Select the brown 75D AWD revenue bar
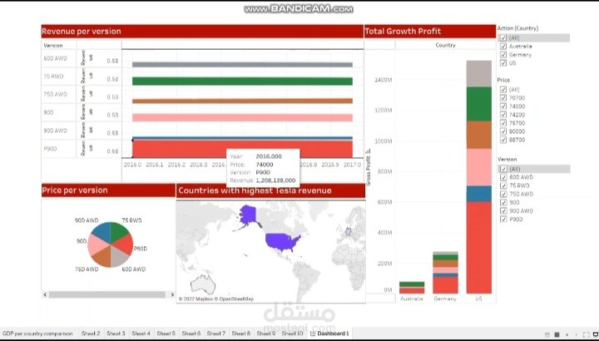The width and height of the screenshot is (599, 341). pyautogui.click(x=242, y=101)
